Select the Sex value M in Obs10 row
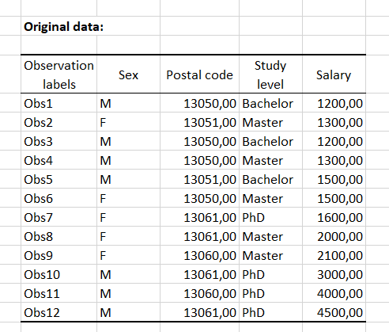 (x=128, y=274)
